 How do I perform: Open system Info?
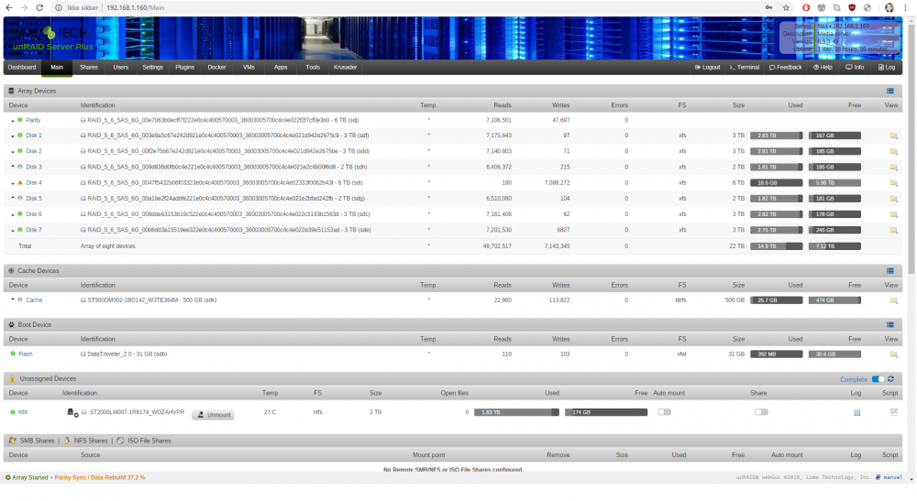[855, 67]
